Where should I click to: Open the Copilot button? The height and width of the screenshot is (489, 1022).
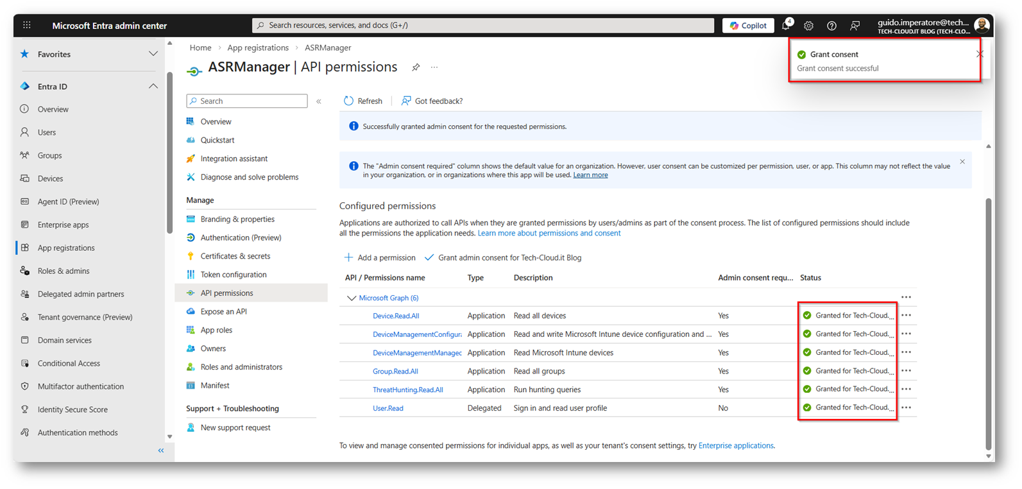(x=748, y=26)
